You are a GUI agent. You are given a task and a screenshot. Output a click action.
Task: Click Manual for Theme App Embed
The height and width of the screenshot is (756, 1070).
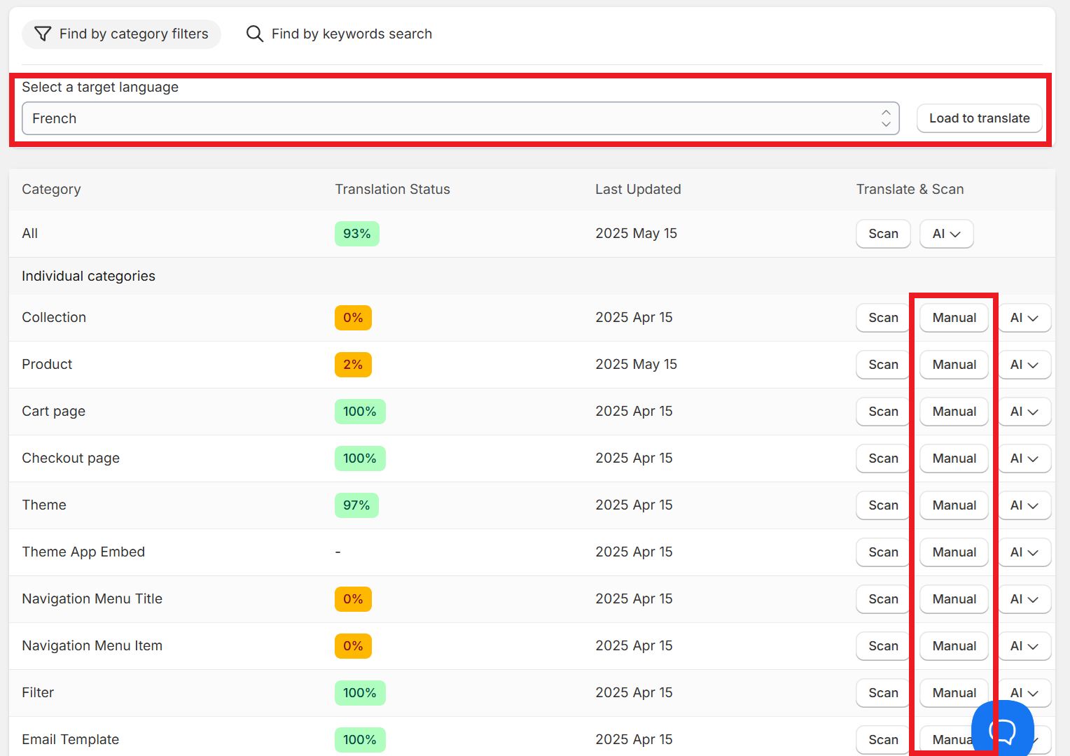tap(954, 552)
